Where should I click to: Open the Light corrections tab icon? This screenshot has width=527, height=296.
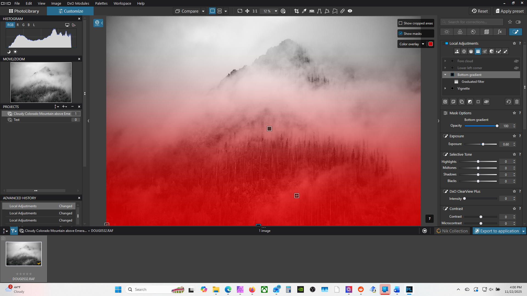tap(447, 32)
